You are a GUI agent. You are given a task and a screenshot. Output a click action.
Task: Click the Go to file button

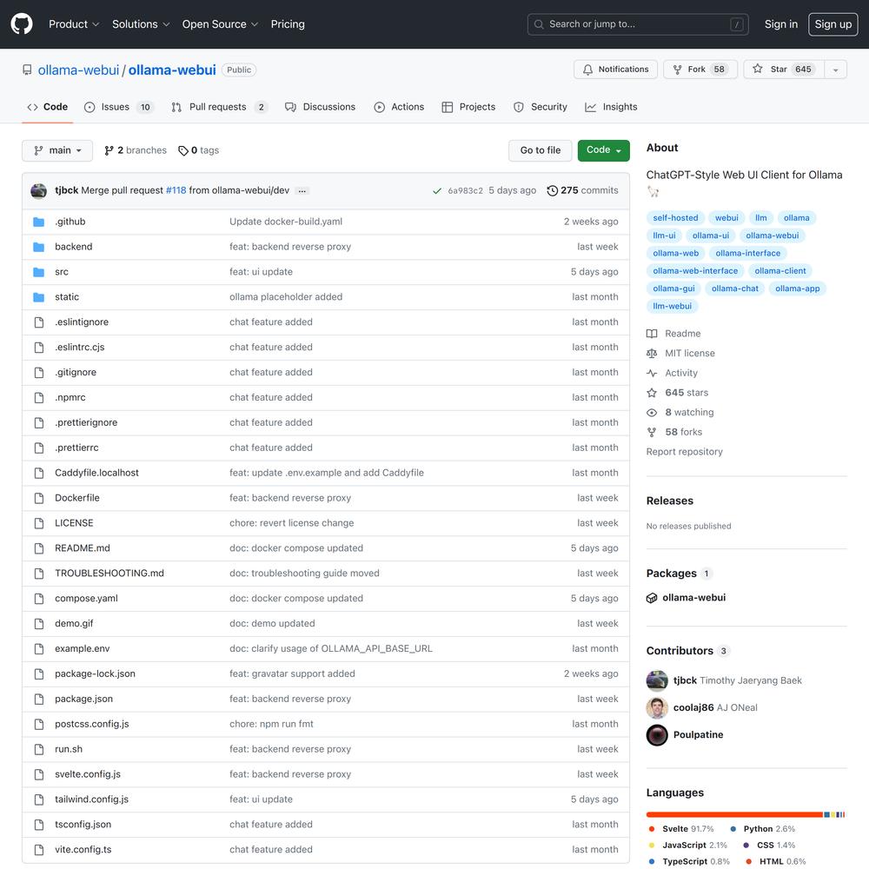(541, 150)
